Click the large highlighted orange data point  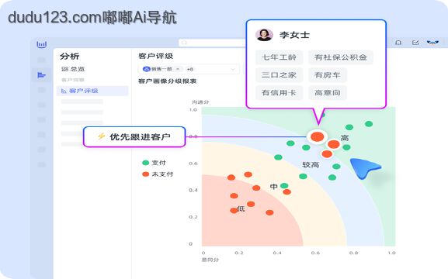(x=317, y=136)
